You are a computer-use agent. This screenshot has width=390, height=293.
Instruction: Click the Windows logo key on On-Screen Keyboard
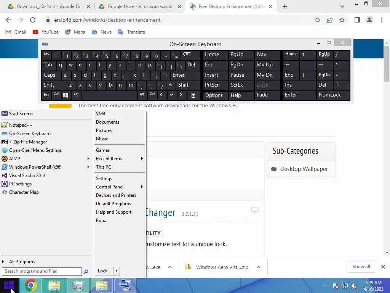(66, 95)
